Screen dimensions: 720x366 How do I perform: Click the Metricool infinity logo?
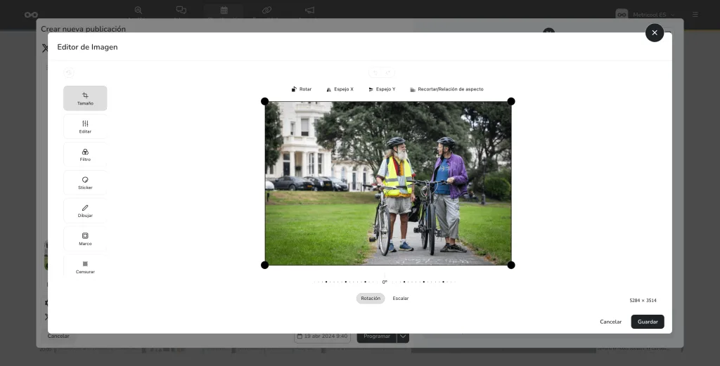31,15
